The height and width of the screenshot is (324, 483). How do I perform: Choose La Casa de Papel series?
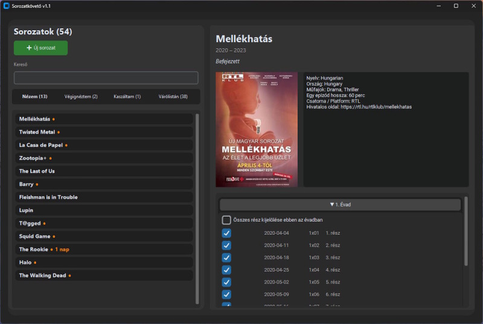(104, 145)
